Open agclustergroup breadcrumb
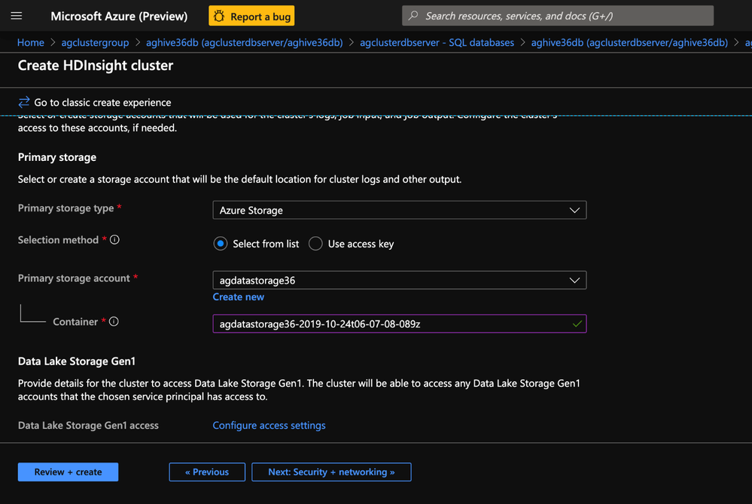This screenshot has height=504, width=752. tap(95, 43)
